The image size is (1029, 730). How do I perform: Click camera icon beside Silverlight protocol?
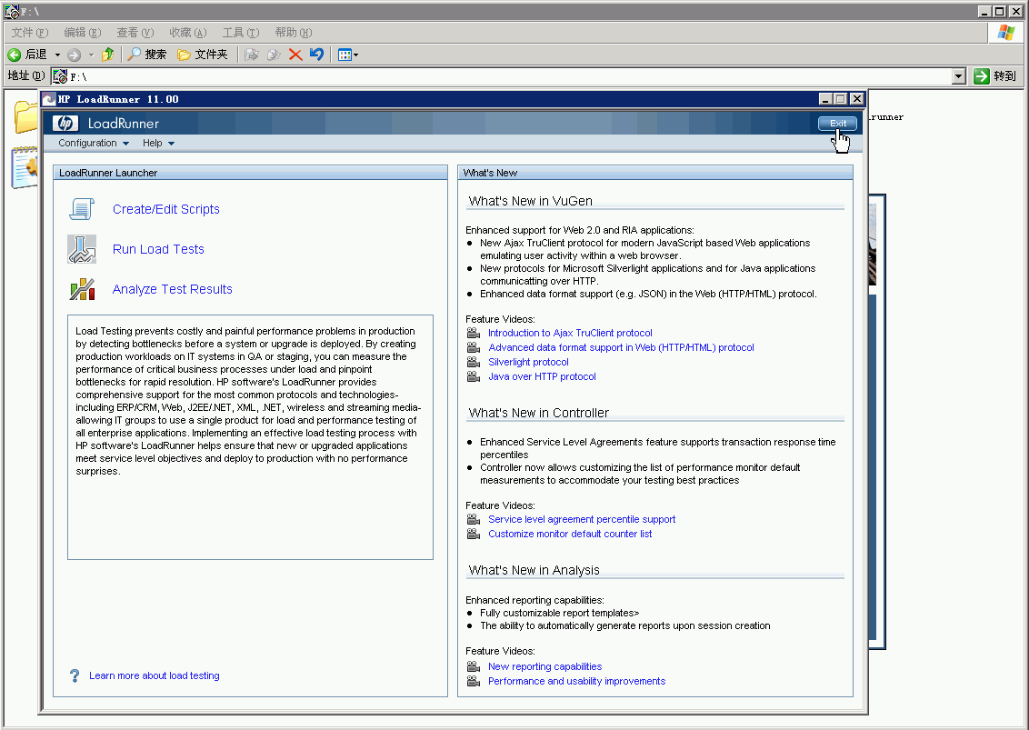coord(474,362)
